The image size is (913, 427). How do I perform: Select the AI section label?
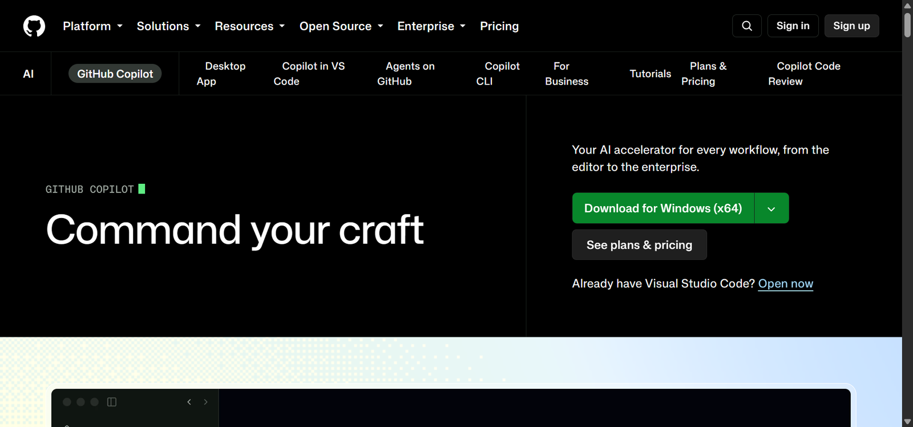pos(28,74)
